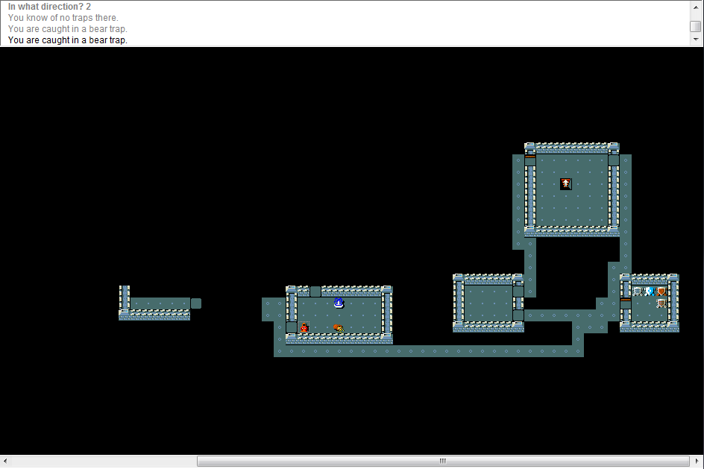Viewport: 704px width, 469px height.
Task: Click the gray 'You are caught in a bear trap.' line
Action: [x=68, y=29]
